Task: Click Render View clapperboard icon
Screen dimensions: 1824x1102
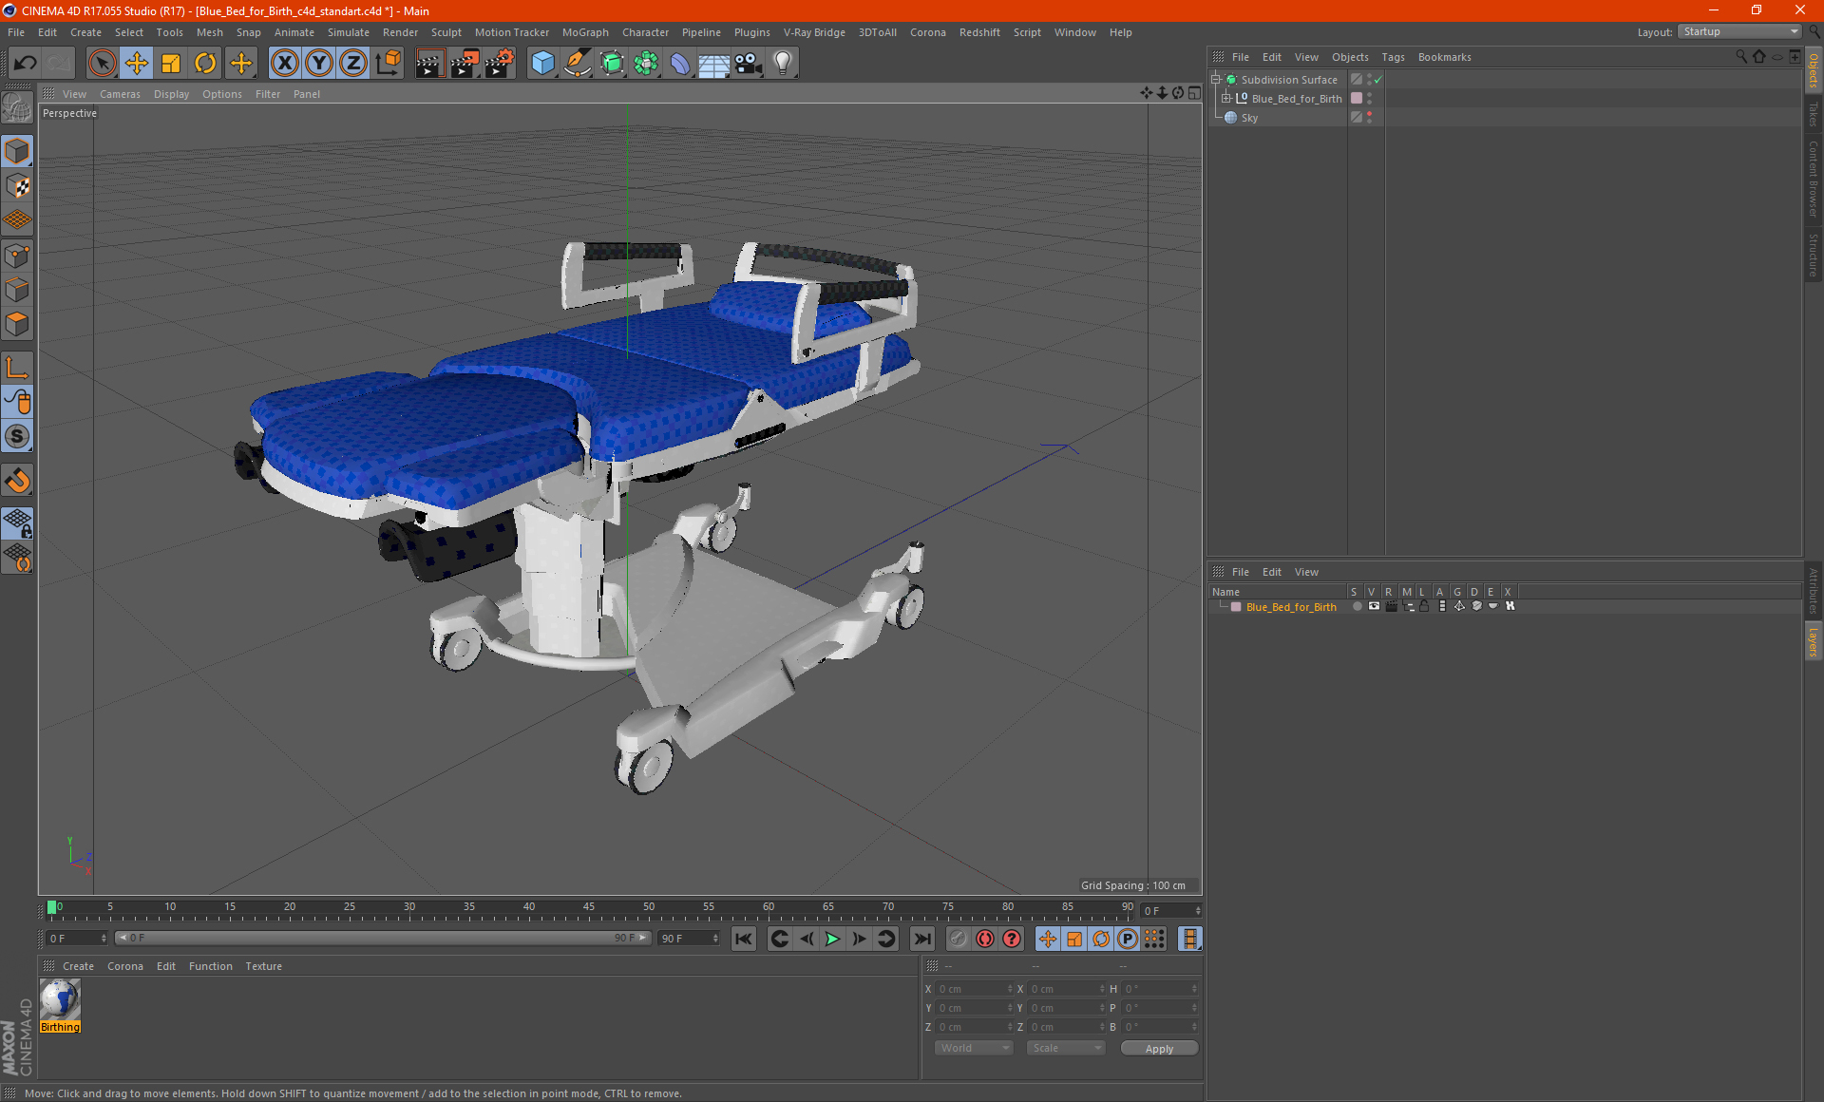Action: 429,64
